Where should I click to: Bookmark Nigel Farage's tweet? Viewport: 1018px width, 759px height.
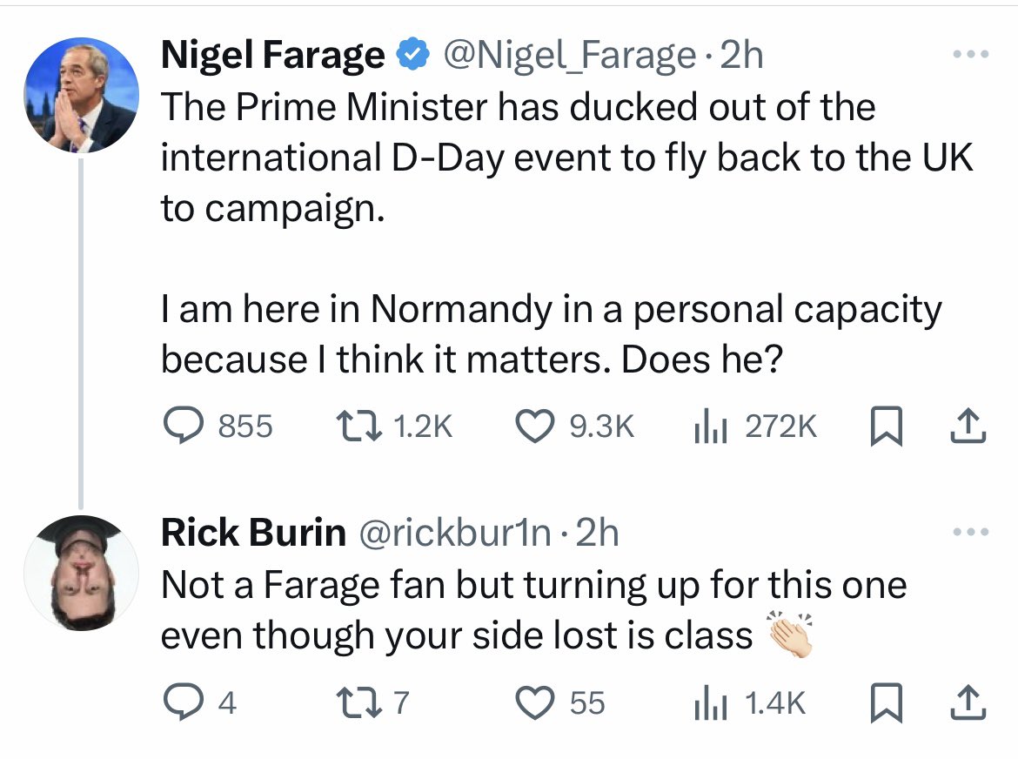coord(887,426)
